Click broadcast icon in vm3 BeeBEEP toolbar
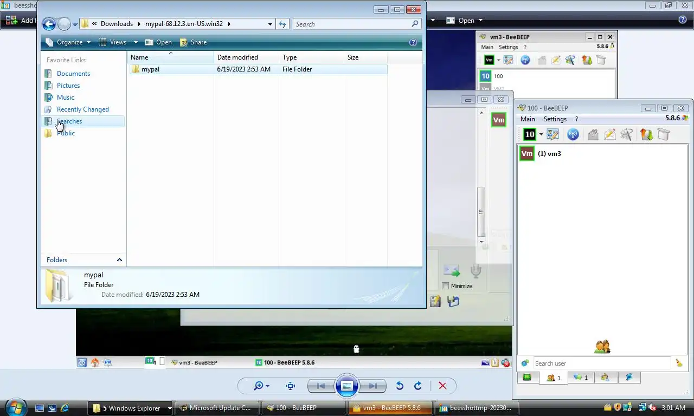Image resolution: width=694 pixels, height=416 pixels. pyautogui.click(x=525, y=60)
